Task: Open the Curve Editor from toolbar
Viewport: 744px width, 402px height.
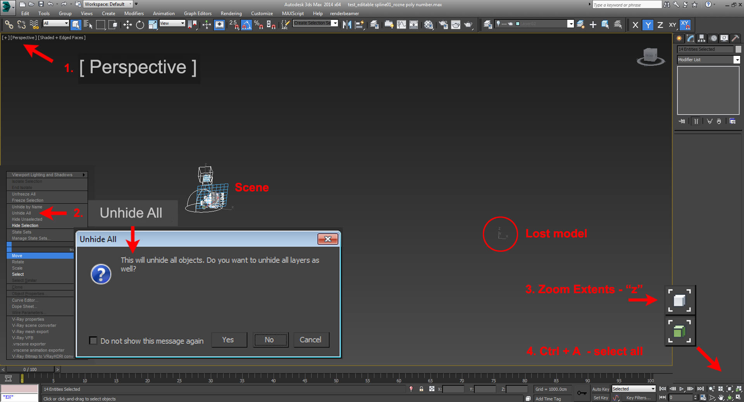Action: pyautogui.click(x=401, y=25)
